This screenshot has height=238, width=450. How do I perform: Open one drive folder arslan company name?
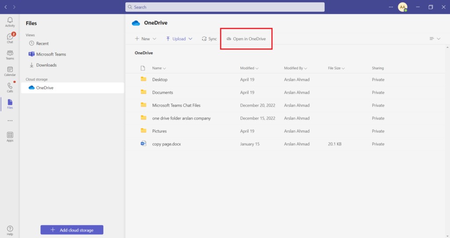(181, 118)
